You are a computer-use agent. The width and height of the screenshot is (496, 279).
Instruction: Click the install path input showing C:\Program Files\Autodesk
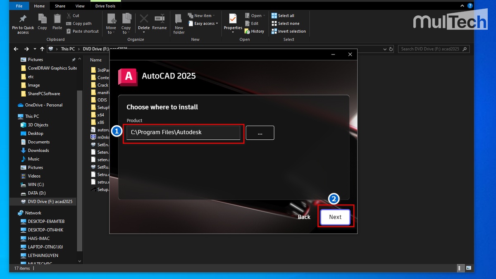(x=183, y=132)
